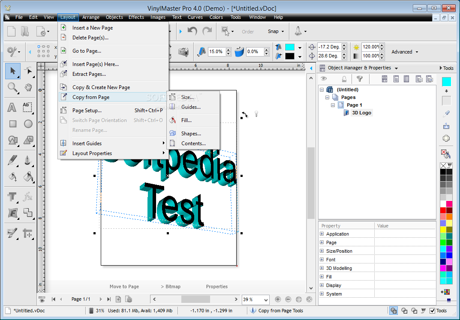
Task: Select the Ab text box tool
Action: [x=27, y=107]
